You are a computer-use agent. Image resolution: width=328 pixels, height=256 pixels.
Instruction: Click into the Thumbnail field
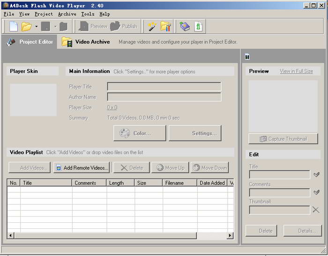(x=279, y=210)
